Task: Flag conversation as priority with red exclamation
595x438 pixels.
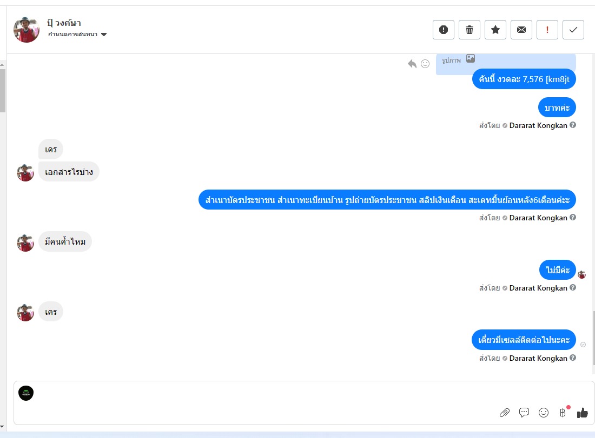Action: [x=547, y=30]
